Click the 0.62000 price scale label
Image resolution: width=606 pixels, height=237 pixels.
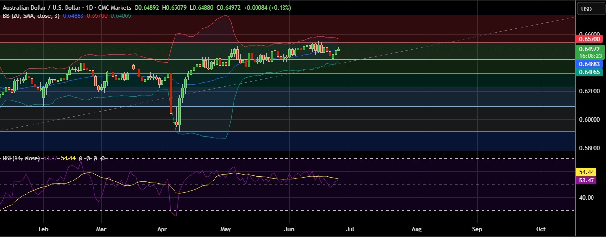point(589,91)
